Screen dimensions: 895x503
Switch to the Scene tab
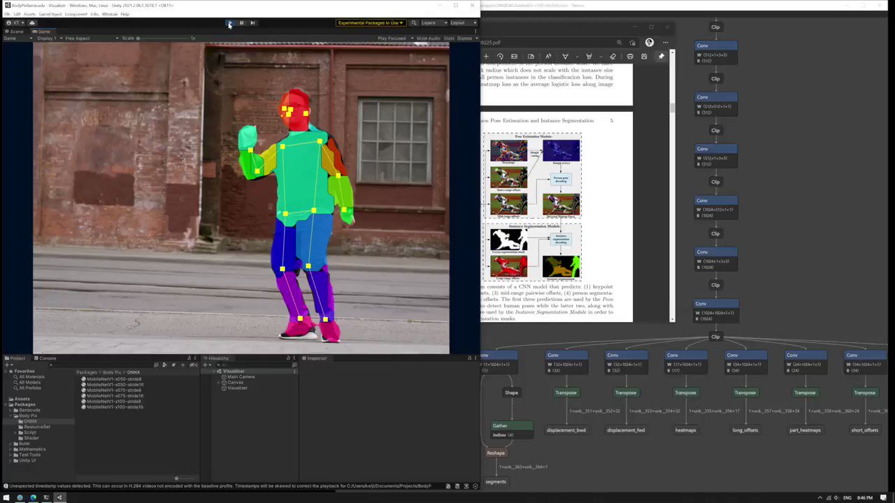tap(15, 31)
